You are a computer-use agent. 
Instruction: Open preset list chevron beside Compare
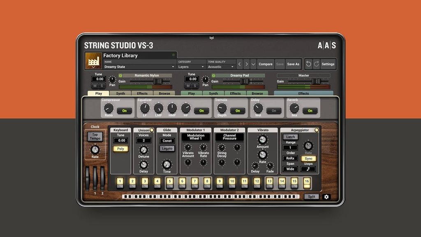click(253, 64)
